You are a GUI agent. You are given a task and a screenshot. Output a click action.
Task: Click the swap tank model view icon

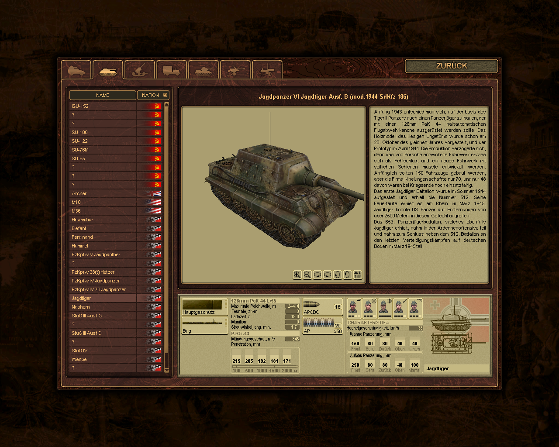pyautogui.click(x=358, y=275)
